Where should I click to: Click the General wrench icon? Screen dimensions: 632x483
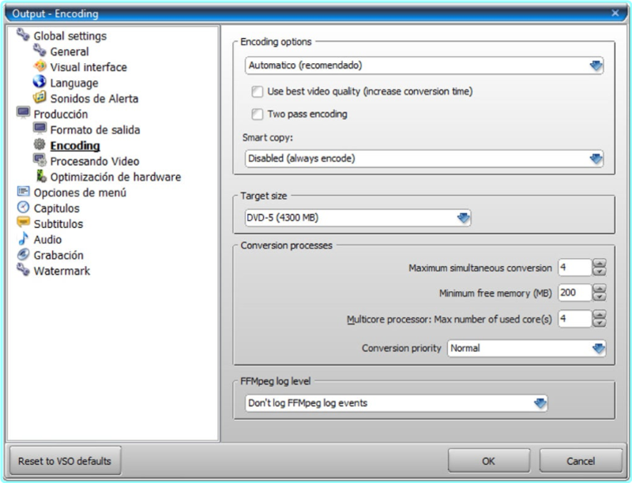click(39, 51)
